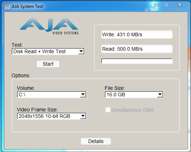This screenshot has width=191, height=152.
Task: Open the File Size dropdown
Action: (x=134, y=95)
